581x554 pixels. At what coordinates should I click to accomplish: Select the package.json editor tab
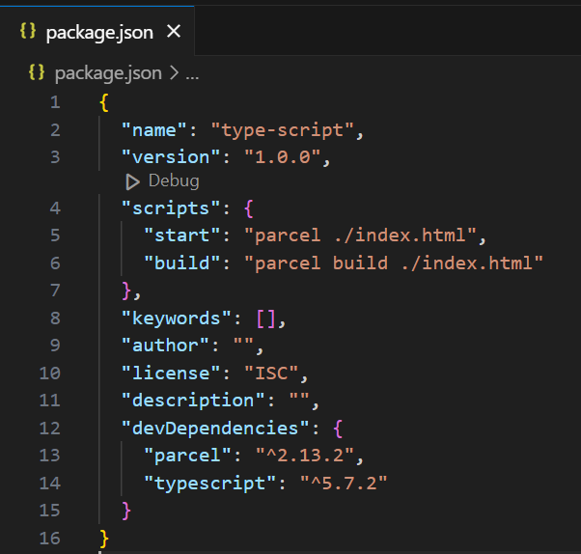[97, 31]
